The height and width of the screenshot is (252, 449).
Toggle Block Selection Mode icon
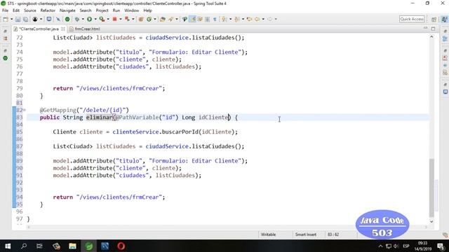(208, 19)
